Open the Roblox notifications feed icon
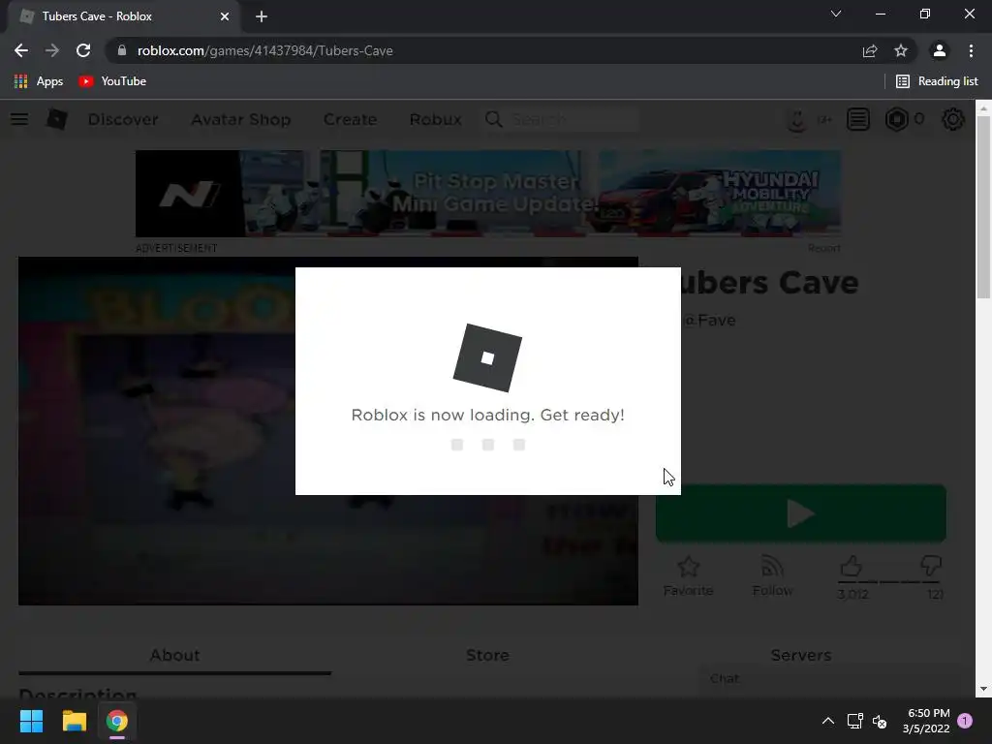Screen dimensions: 992x744 [x=858, y=119]
